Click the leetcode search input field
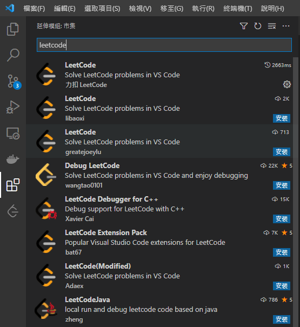This screenshot has width=300, height=327. [x=164, y=45]
